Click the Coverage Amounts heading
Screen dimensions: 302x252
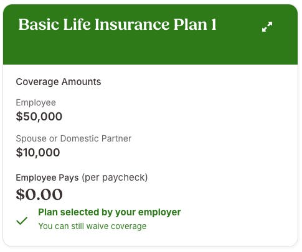point(59,82)
